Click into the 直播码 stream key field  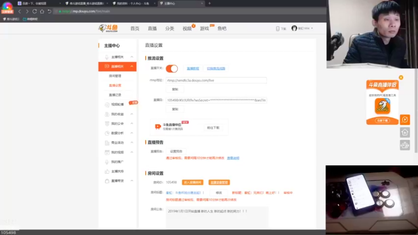(216, 100)
